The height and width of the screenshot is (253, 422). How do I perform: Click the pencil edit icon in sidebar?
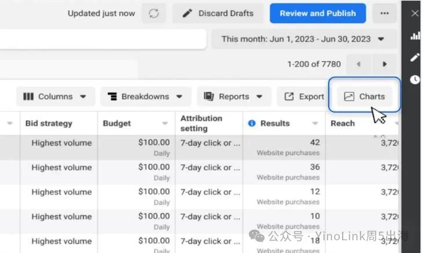pos(414,57)
